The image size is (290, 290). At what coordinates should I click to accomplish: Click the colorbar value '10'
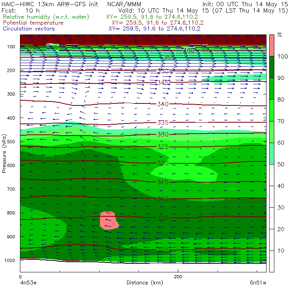tap(281, 250)
